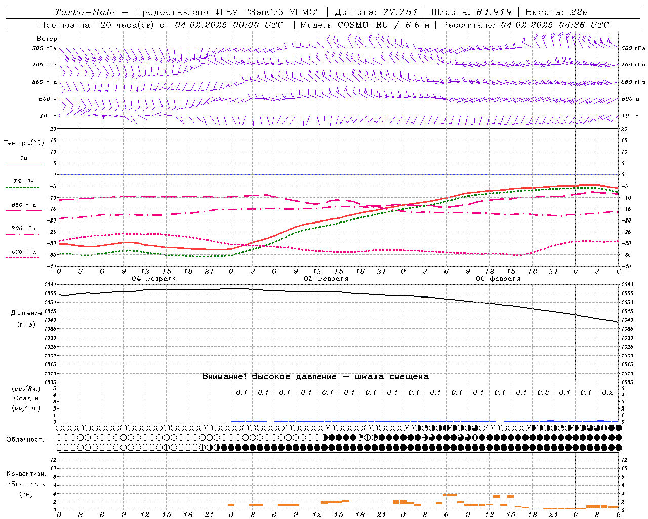
Task: Click the '(гПа)' pressure unit label
Action: coord(26,325)
